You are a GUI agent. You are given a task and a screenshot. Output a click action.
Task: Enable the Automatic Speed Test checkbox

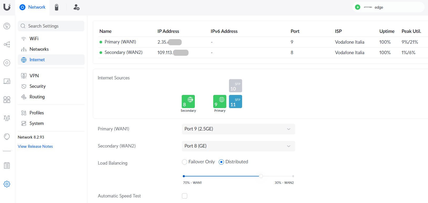[x=185, y=196]
